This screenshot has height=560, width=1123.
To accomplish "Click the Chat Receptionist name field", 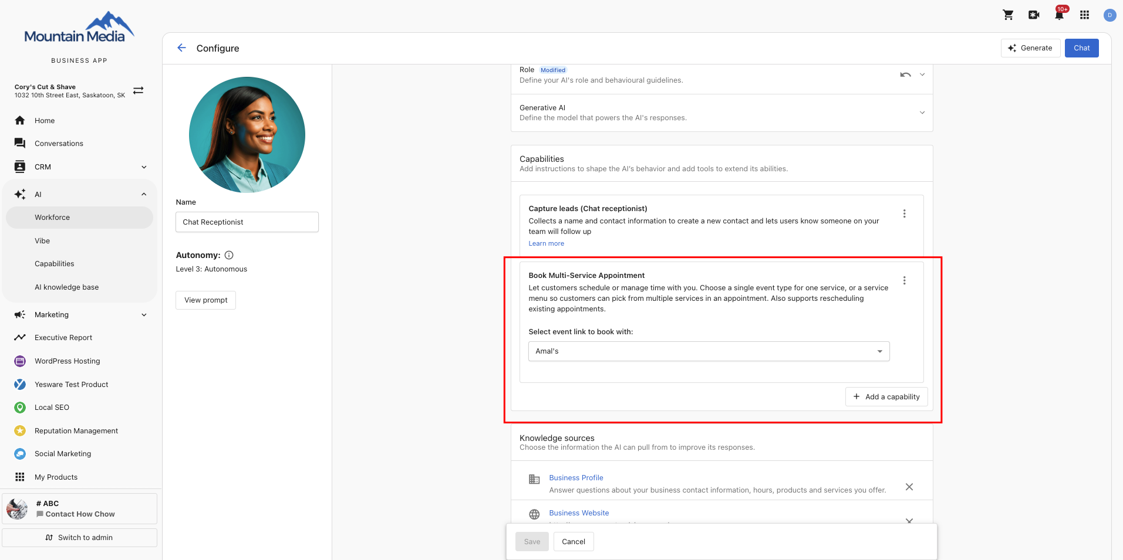I will pos(247,222).
